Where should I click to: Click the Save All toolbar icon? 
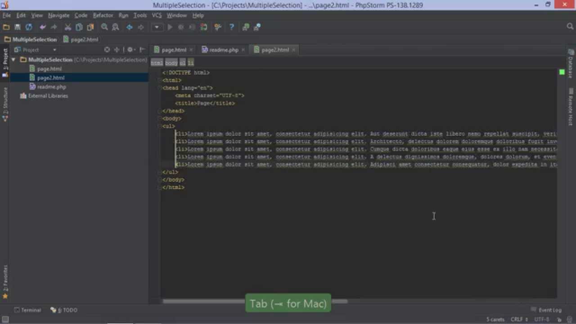click(18, 27)
